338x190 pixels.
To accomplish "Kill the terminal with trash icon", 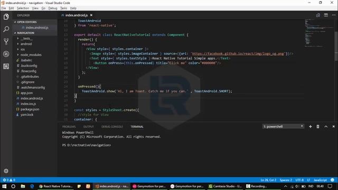I will [x=318, y=127].
